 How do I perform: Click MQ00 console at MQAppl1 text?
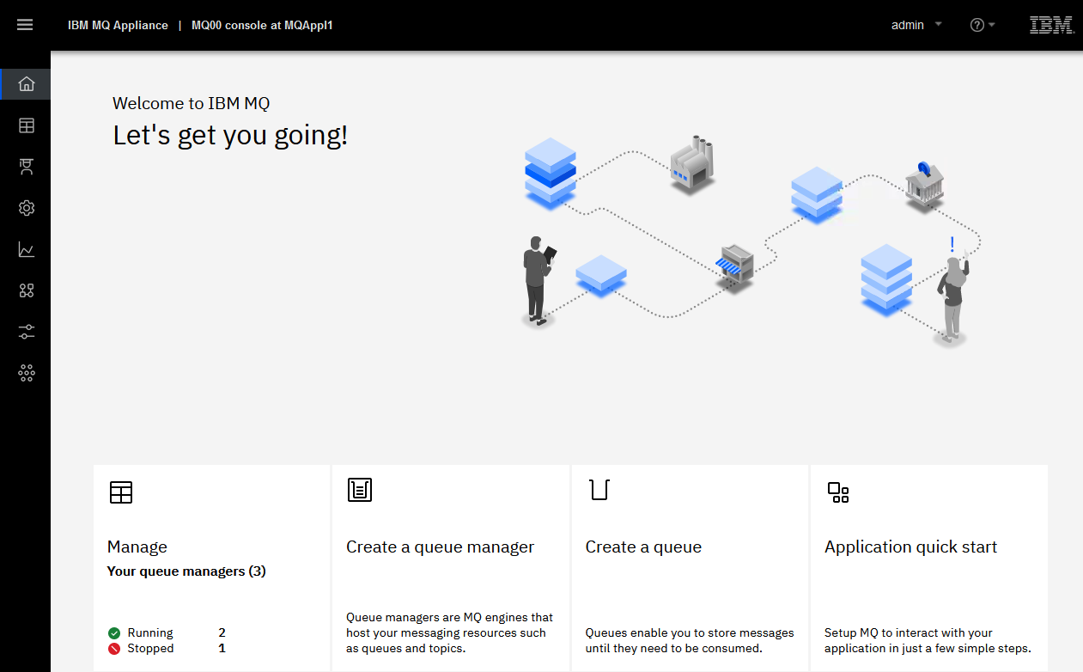click(262, 25)
